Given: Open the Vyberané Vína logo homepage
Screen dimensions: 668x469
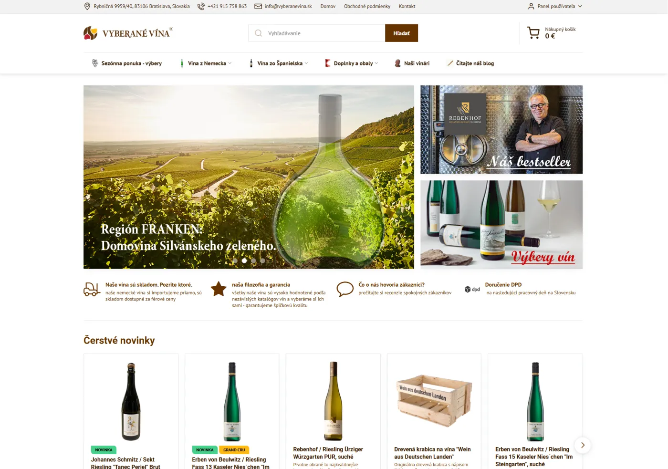Looking at the screenshot, I should click(x=128, y=33).
